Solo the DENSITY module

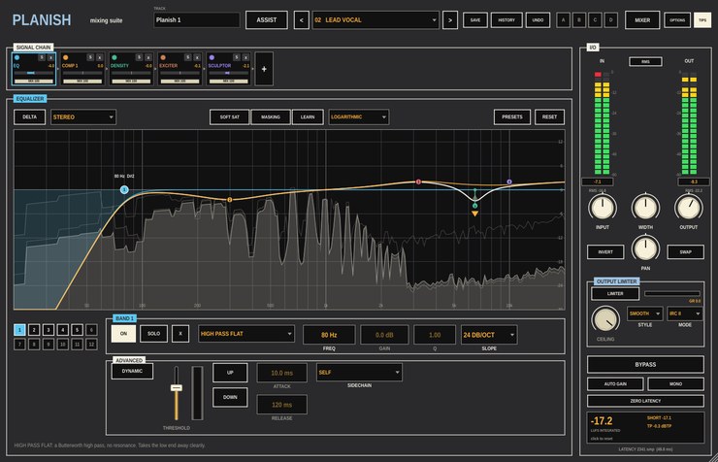[x=139, y=57]
